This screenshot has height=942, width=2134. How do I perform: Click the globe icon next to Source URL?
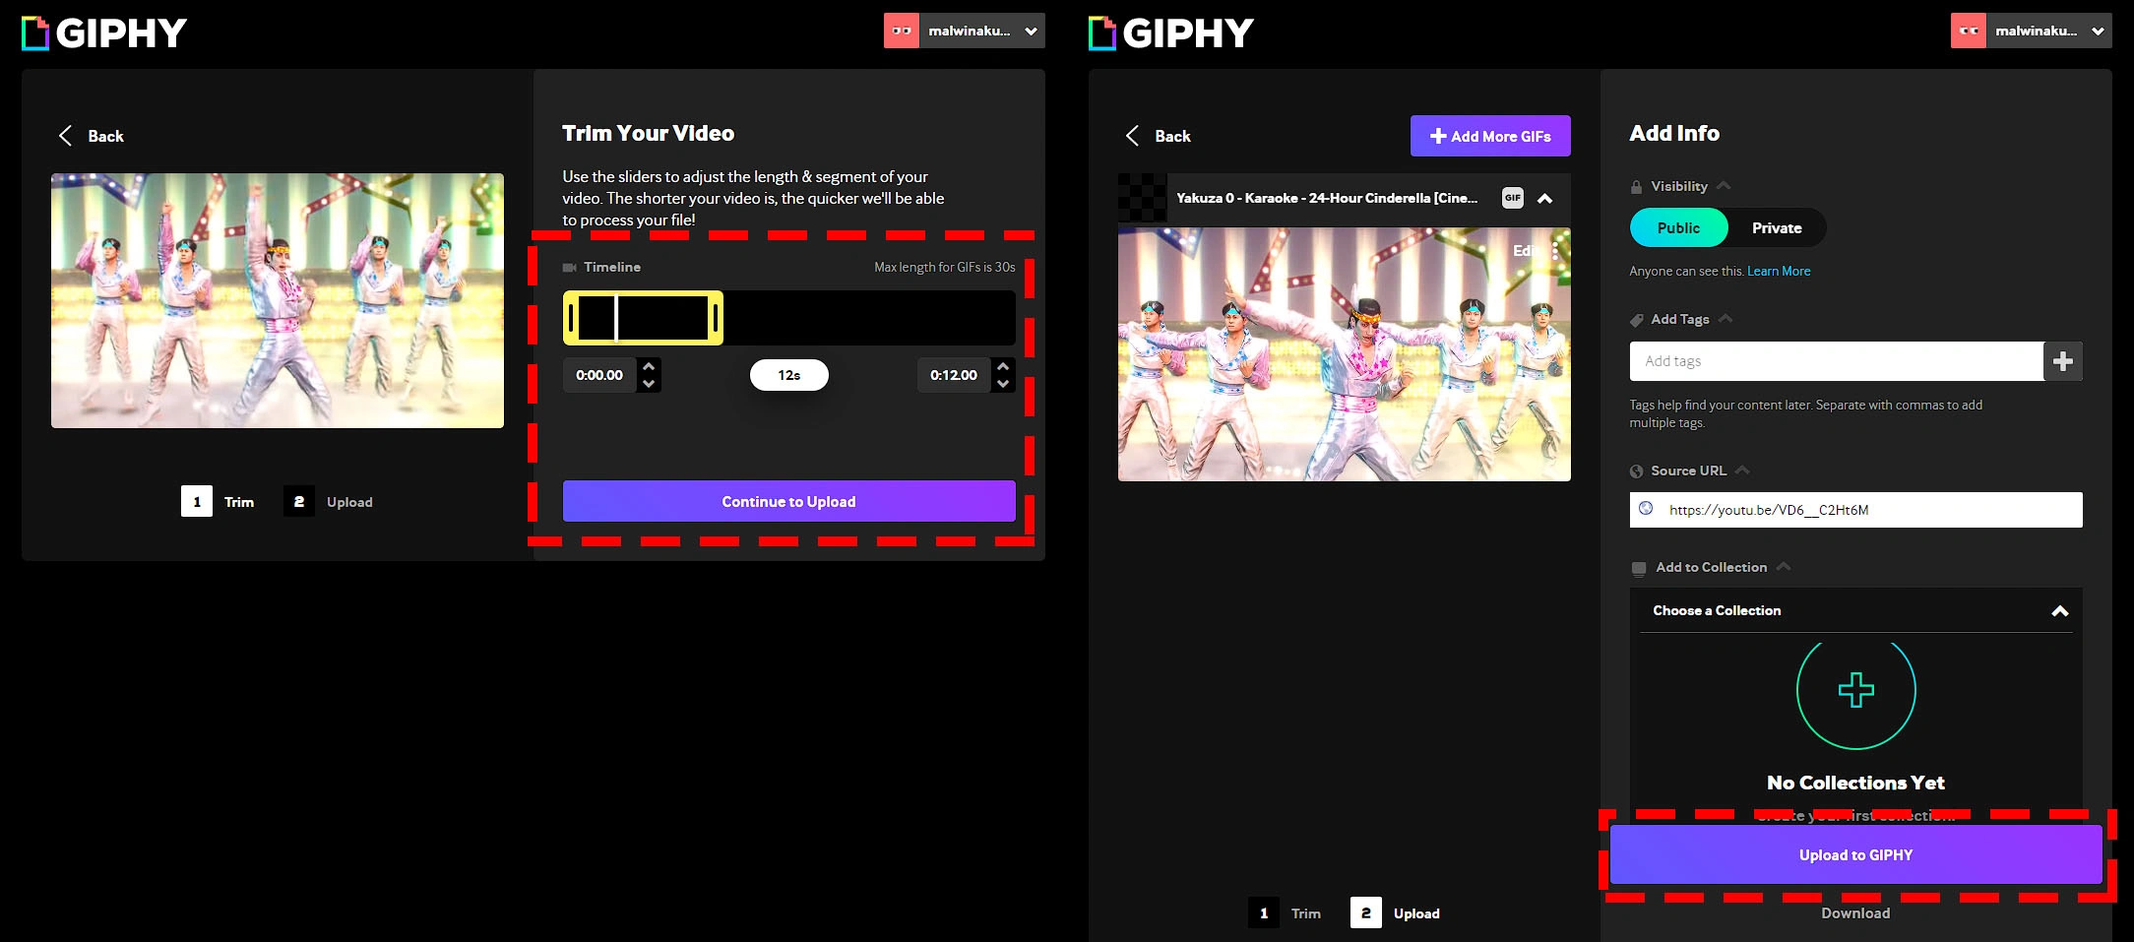pos(1636,471)
